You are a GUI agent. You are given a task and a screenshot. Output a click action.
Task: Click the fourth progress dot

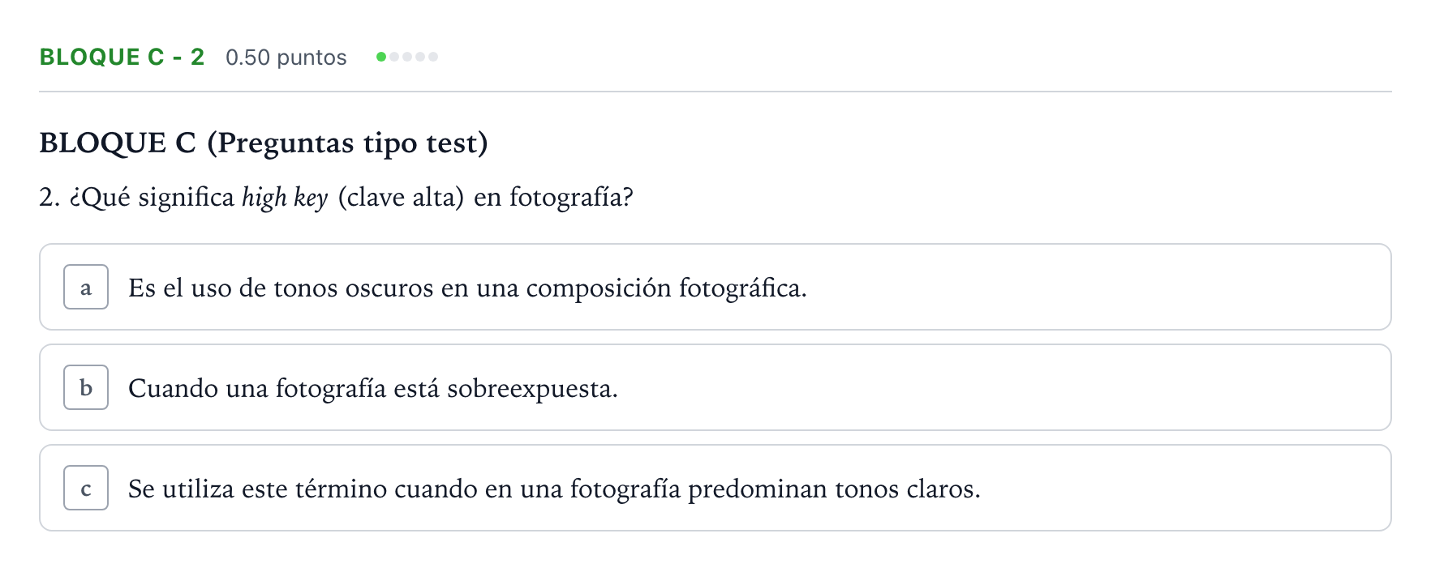(x=420, y=57)
